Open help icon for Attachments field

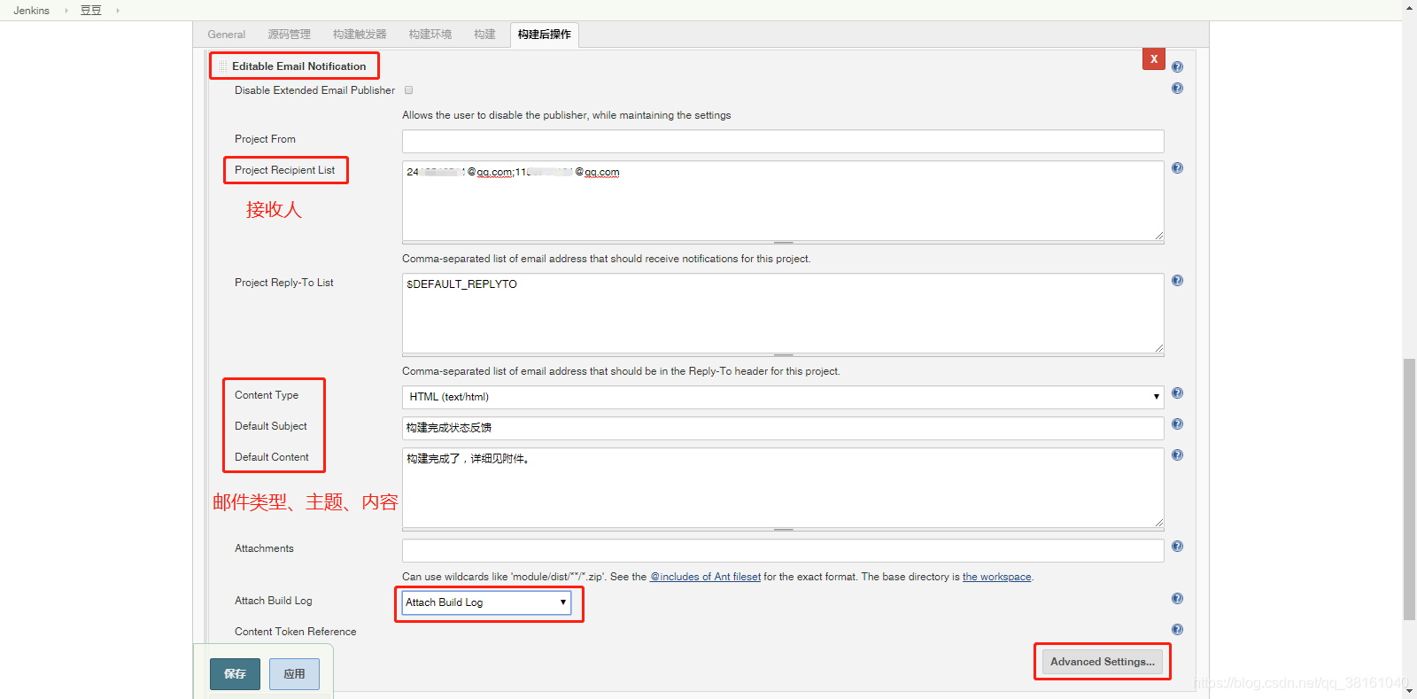(1177, 546)
